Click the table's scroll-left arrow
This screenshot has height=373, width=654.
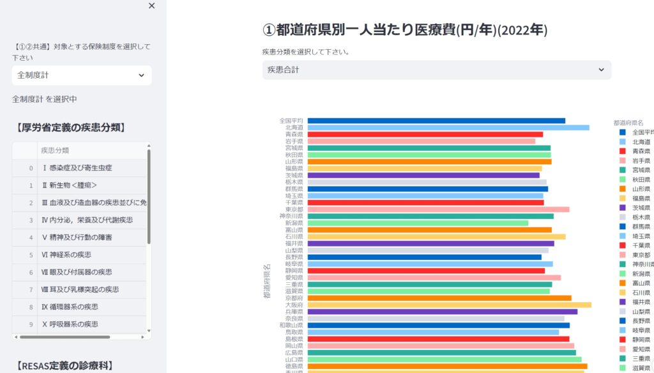(x=16, y=337)
